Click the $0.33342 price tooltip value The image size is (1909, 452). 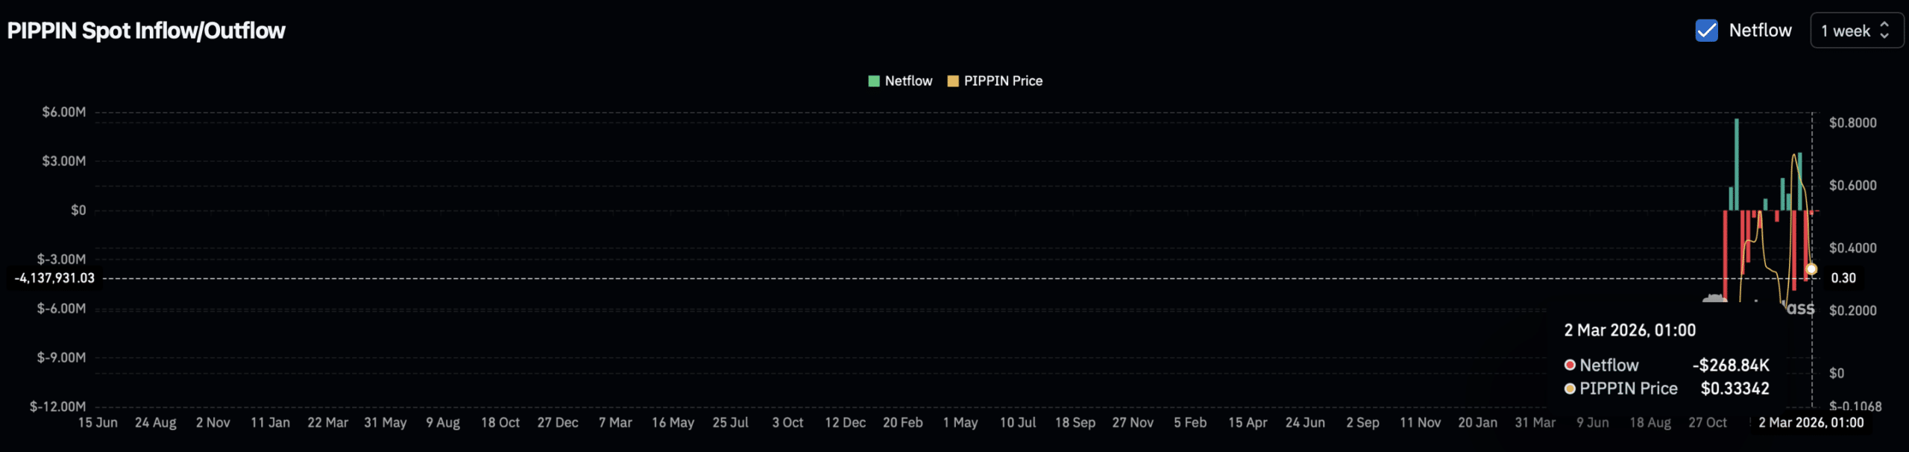click(1735, 389)
